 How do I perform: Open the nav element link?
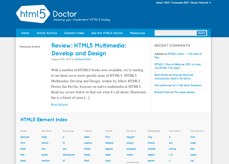click(x=44, y=149)
